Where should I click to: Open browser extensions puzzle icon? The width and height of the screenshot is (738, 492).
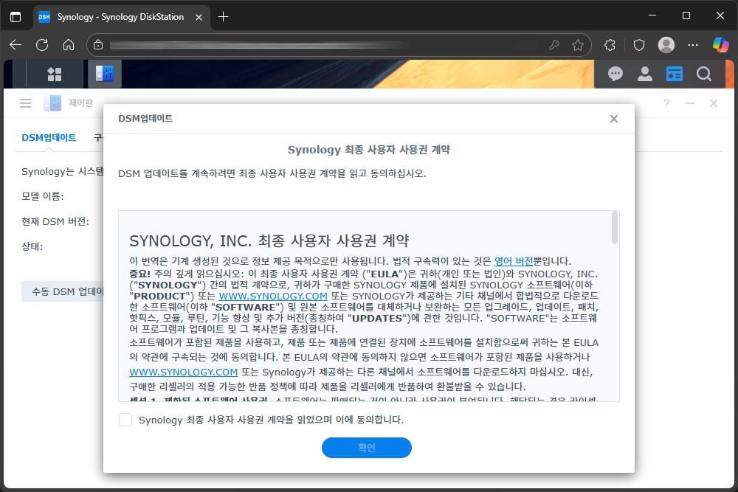pyautogui.click(x=610, y=45)
